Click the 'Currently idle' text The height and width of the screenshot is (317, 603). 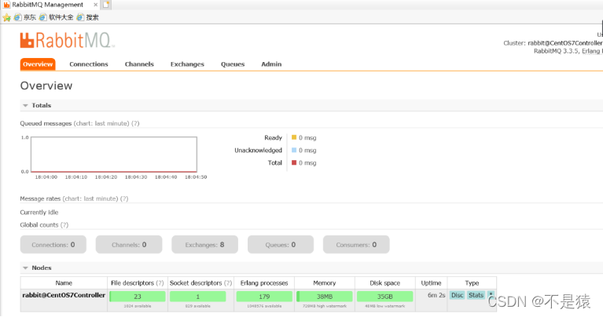39,212
